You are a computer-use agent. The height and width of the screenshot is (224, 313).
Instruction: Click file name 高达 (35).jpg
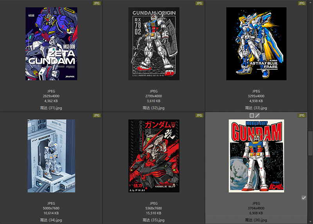click(153, 220)
